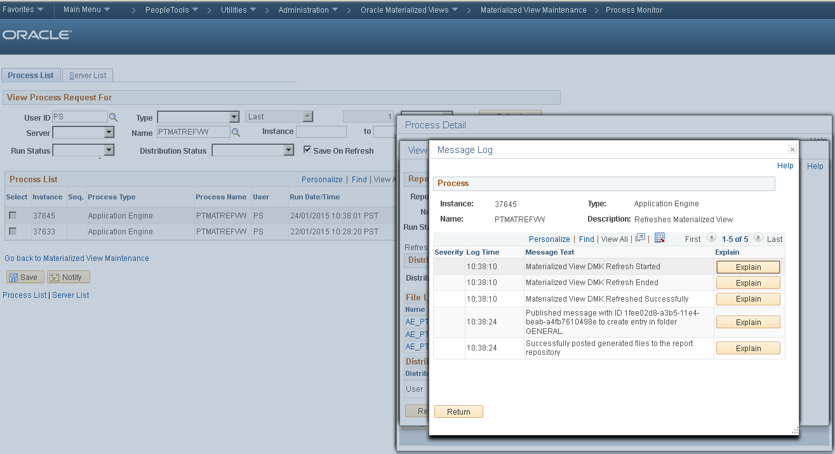This screenshot has width=835, height=454.
Task: Click the Name input field
Action: tap(193, 132)
